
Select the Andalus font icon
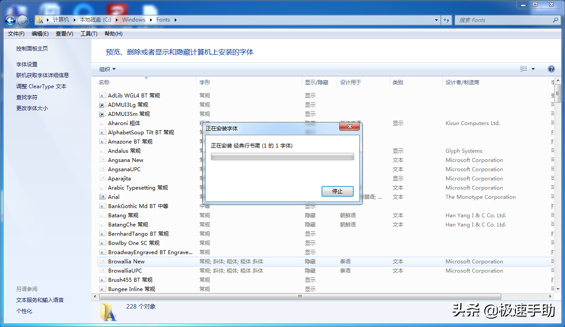click(x=102, y=151)
